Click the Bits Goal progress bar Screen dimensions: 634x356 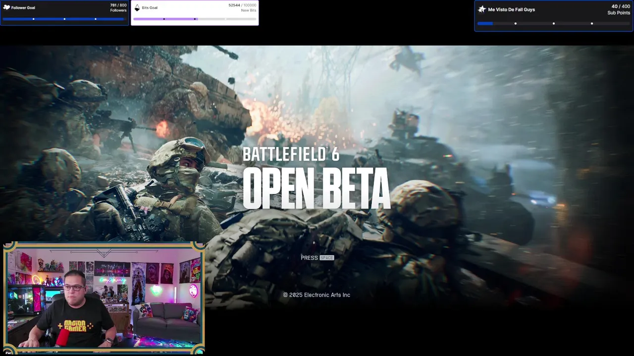pyautogui.click(x=195, y=19)
